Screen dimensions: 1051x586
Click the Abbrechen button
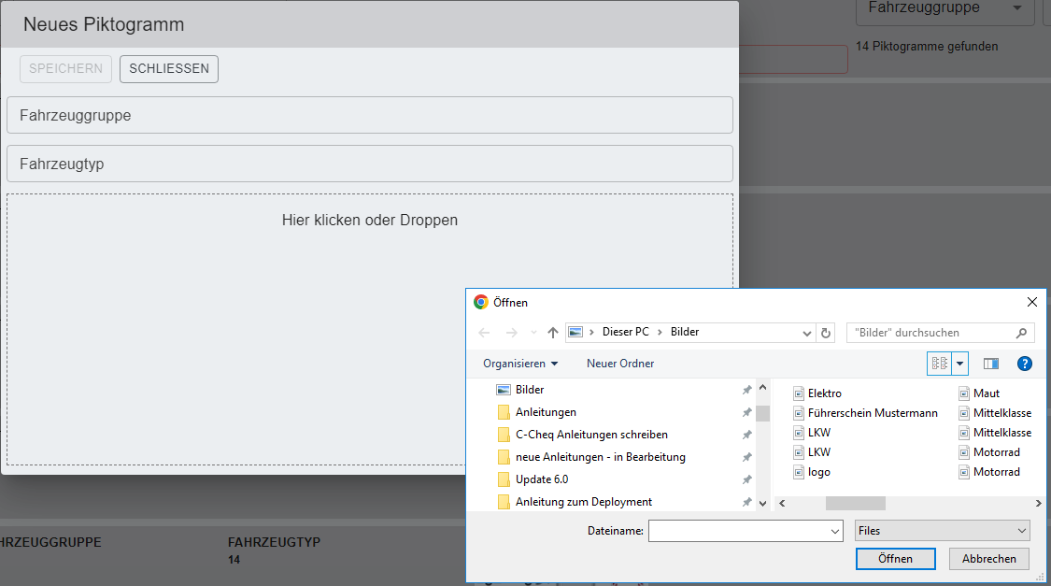tap(988, 559)
